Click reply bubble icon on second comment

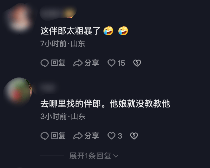45,136
